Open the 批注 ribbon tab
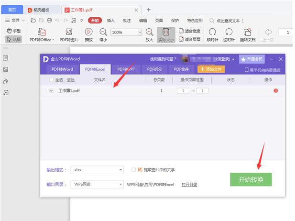This screenshot has width=295, height=221. (x=127, y=21)
